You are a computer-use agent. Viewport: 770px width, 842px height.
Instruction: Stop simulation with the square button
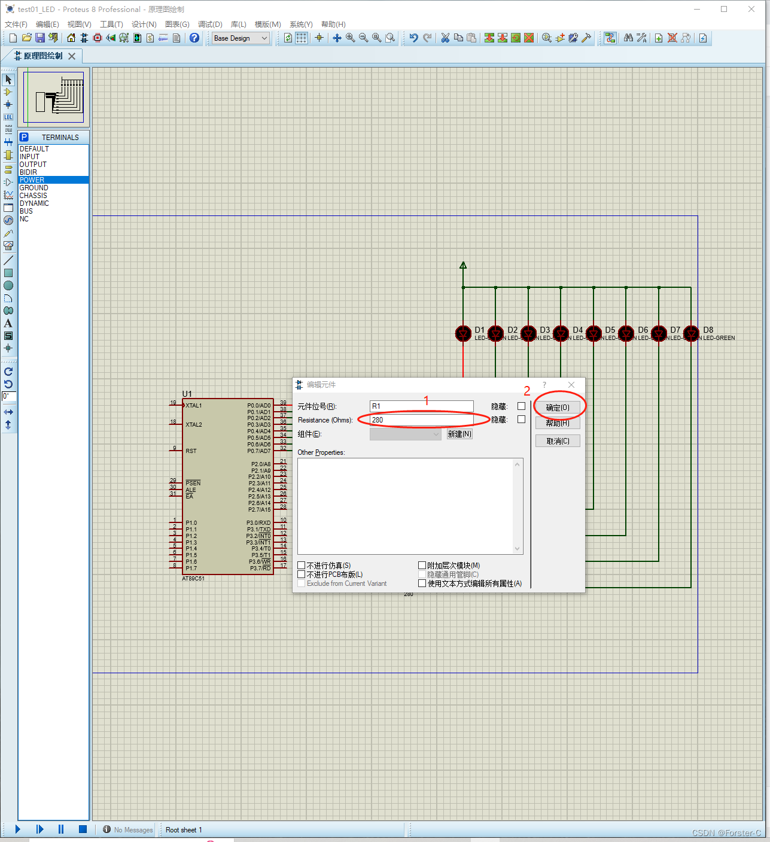pyautogui.click(x=83, y=829)
